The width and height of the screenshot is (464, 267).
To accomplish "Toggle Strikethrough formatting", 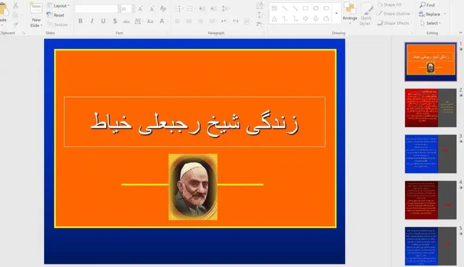I will 126,21.
